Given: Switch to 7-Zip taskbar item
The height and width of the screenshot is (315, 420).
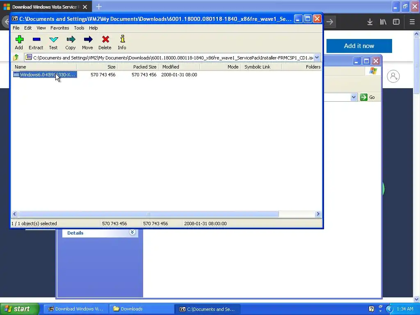Looking at the screenshot, I should pyautogui.click(x=207, y=309).
